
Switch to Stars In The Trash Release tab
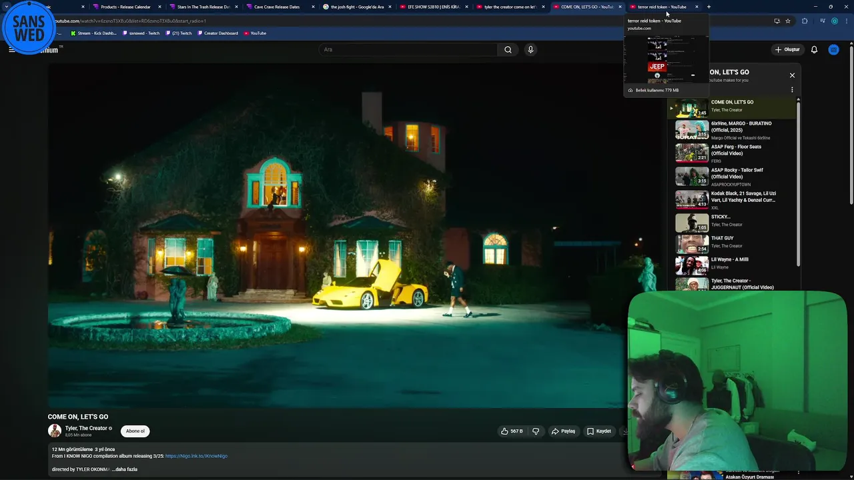point(203,7)
